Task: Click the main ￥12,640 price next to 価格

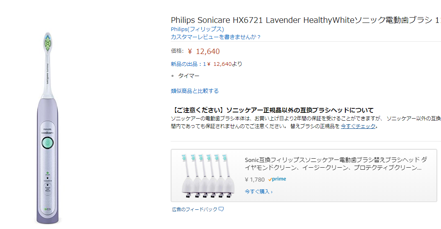Action: pyautogui.click(x=204, y=51)
